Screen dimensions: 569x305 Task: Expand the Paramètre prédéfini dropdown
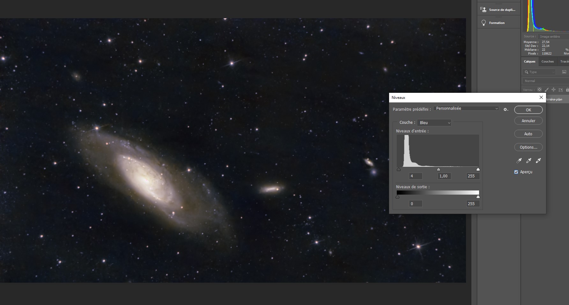coord(466,108)
